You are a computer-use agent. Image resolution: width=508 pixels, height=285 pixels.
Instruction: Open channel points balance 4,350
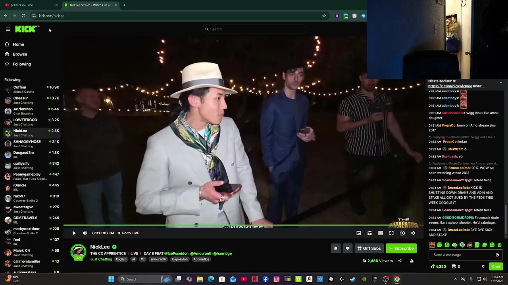pyautogui.click(x=438, y=267)
